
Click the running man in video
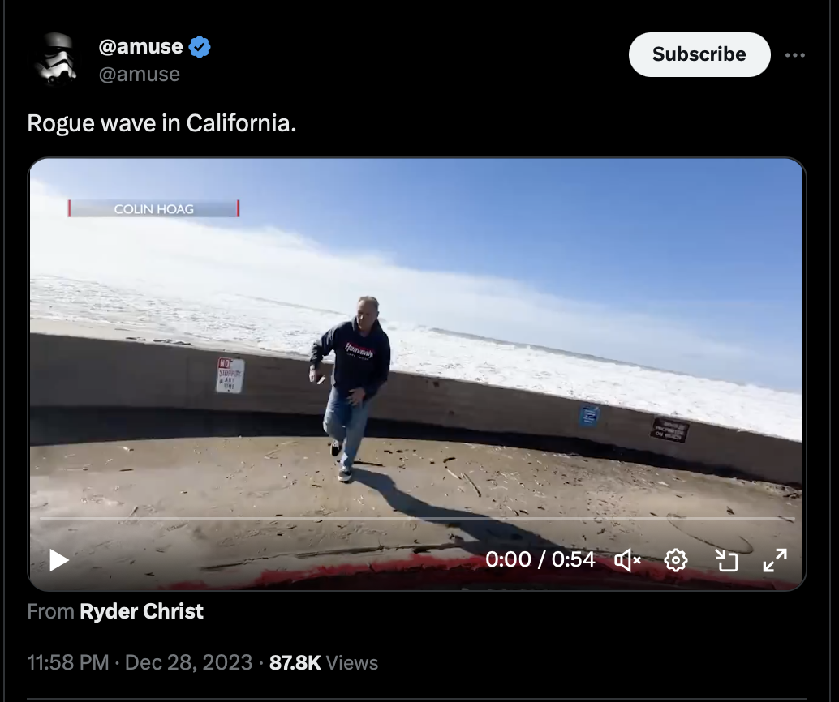click(x=350, y=388)
